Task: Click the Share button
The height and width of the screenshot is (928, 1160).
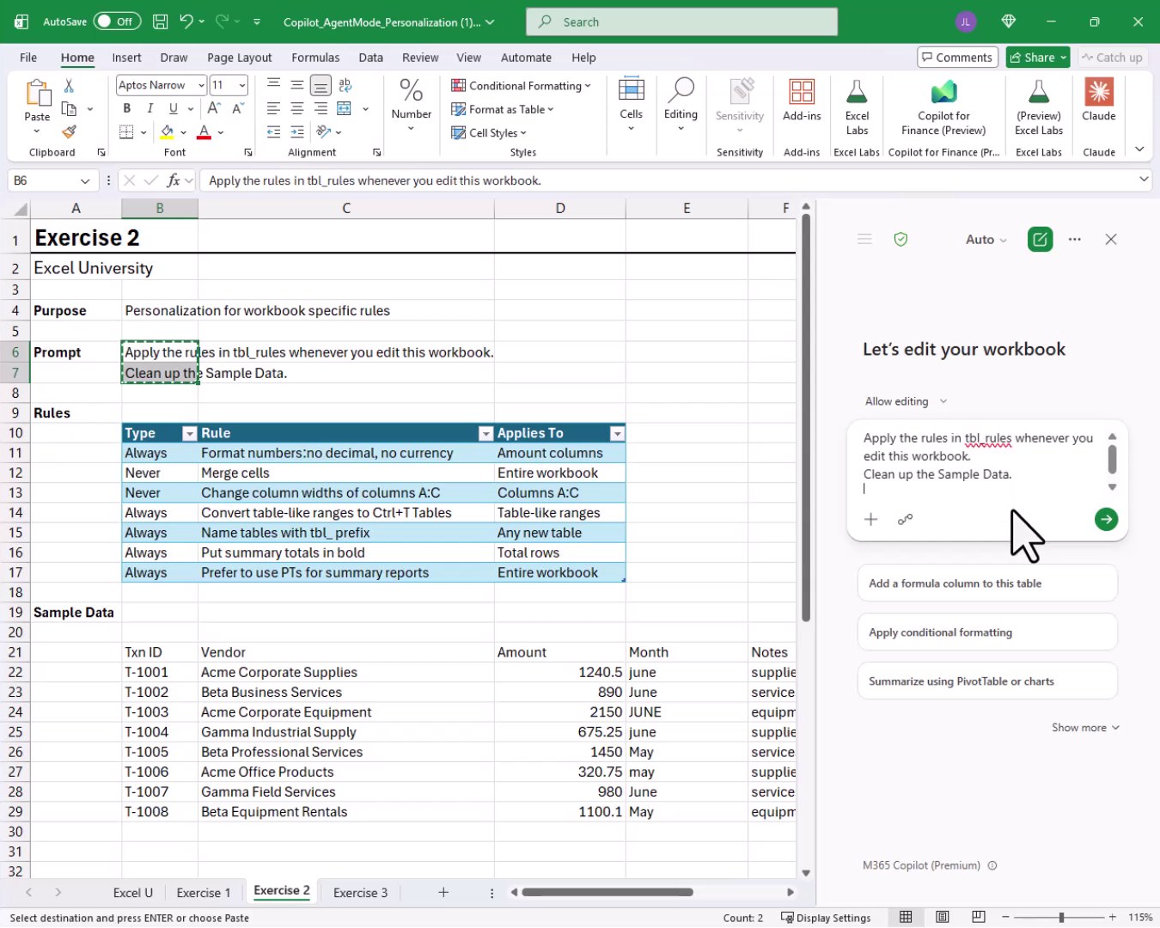Action: coord(1038,58)
